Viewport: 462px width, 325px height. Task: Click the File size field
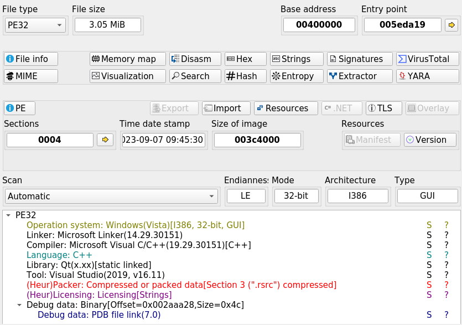point(108,25)
